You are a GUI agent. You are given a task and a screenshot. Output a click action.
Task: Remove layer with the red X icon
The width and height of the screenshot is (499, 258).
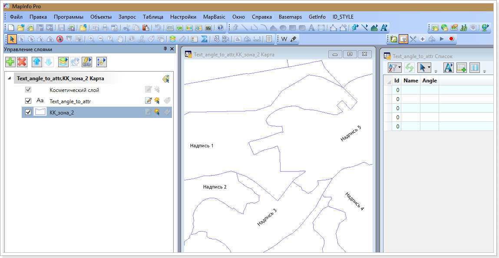point(22,62)
